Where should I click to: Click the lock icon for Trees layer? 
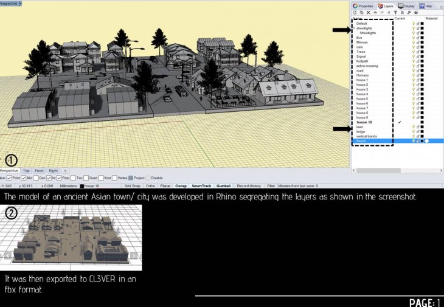click(x=418, y=52)
